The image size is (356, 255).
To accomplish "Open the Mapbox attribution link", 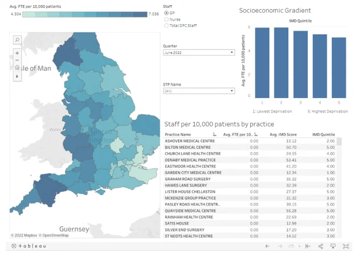I will (x=24, y=235).
